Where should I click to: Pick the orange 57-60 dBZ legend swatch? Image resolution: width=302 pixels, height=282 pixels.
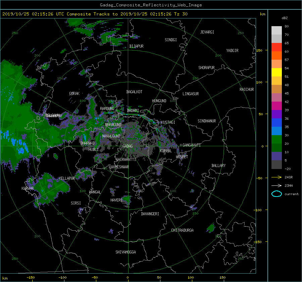click(276, 56)
